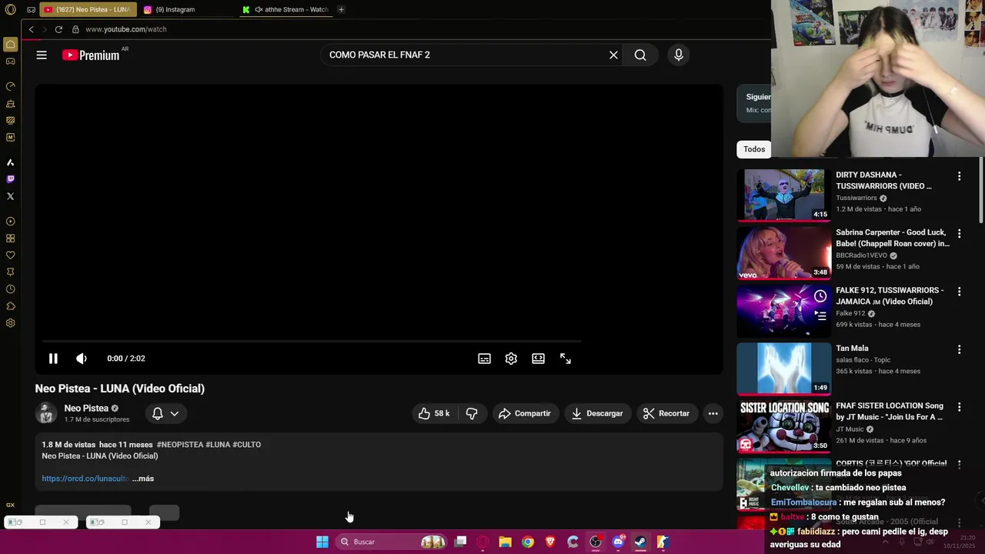Viewport: 985px width, 554px height.
Task: Open the Tan Mala video title
Action: [852, 349]
